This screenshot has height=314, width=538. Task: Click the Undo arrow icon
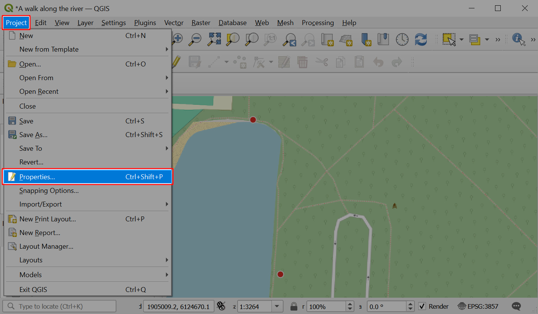[378, 62]
